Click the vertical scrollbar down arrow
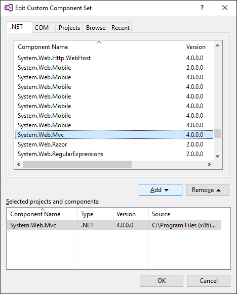237x294 pixels. (x=217, y=156)
